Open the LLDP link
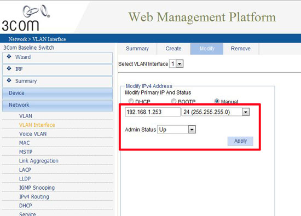 [25, 179]
